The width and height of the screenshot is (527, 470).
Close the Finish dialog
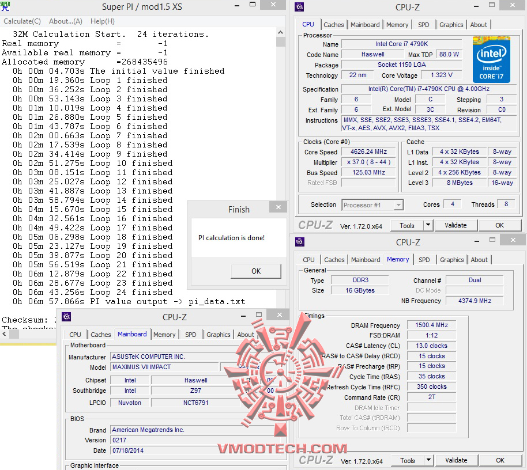278,207
